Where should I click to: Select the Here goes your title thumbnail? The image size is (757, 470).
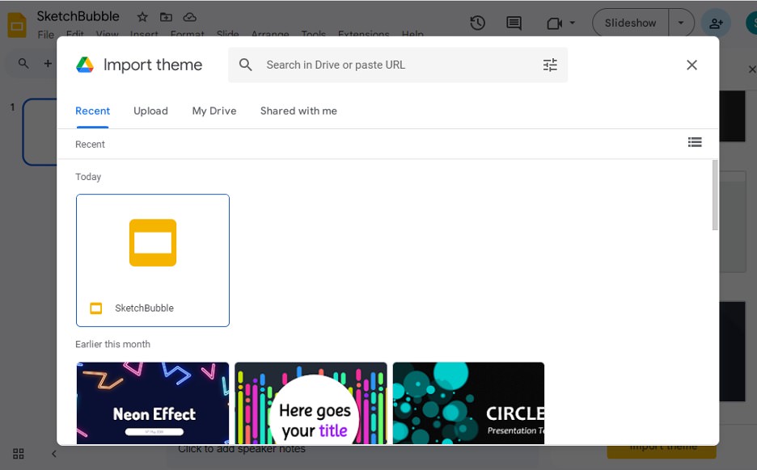coord(311,403)
